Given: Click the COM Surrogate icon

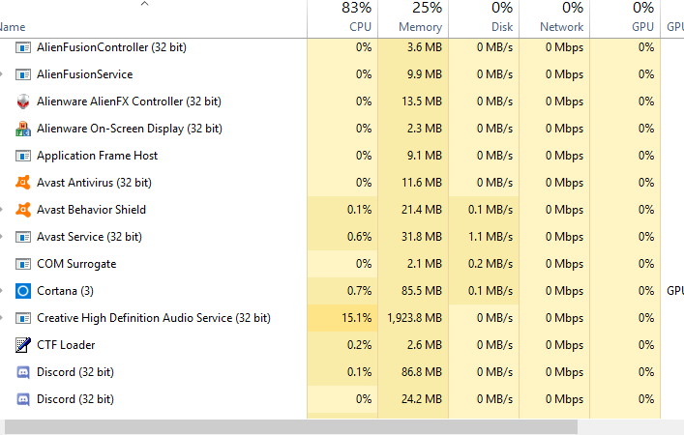Looking at the screenshot, I should pyautogui.click(x=23, y=264).
